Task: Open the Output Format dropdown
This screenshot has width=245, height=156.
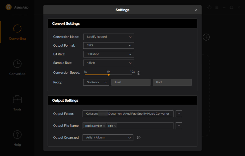Action: (109, 46)
